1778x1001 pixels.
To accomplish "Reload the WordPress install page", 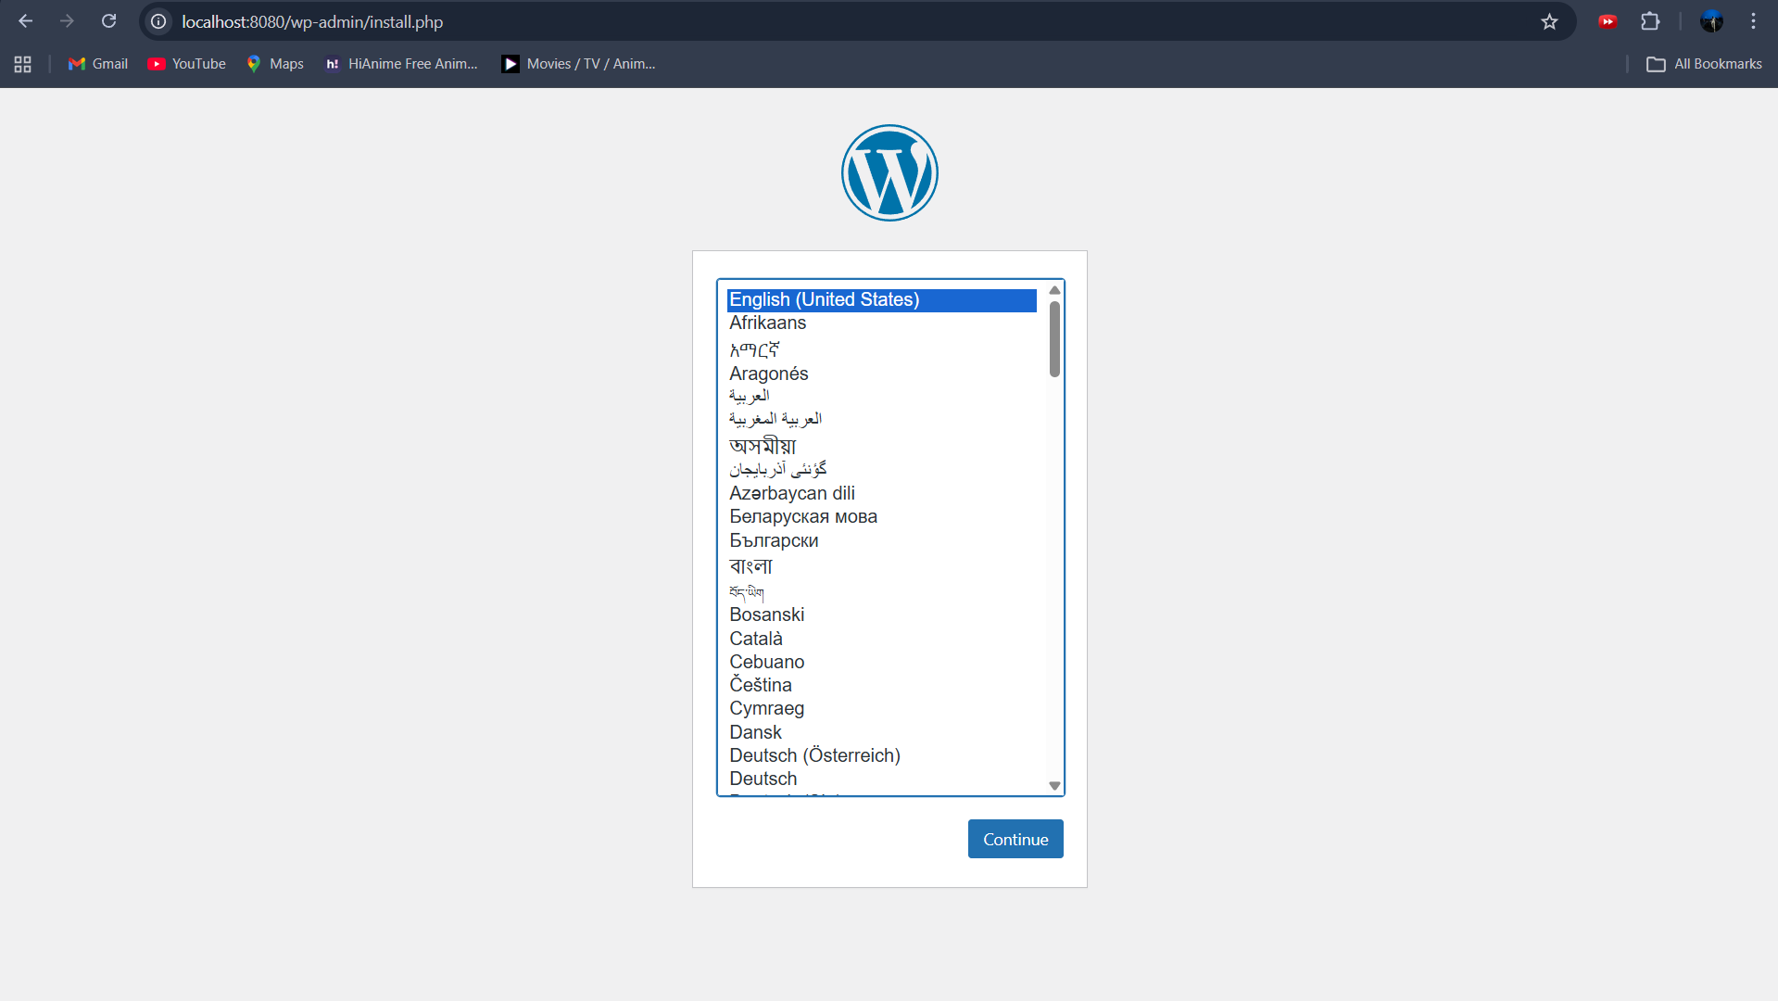I will 108,21.
